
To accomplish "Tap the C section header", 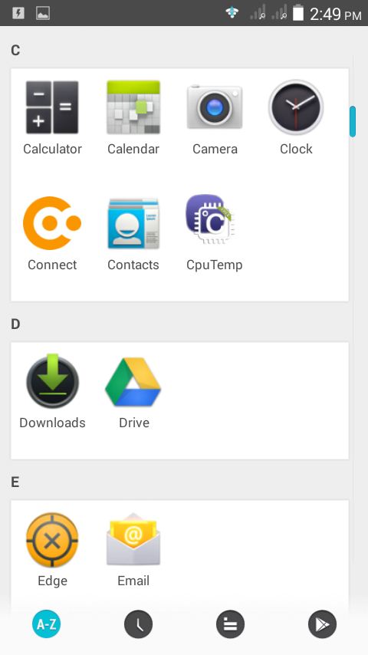I will (x=15, y=51).
